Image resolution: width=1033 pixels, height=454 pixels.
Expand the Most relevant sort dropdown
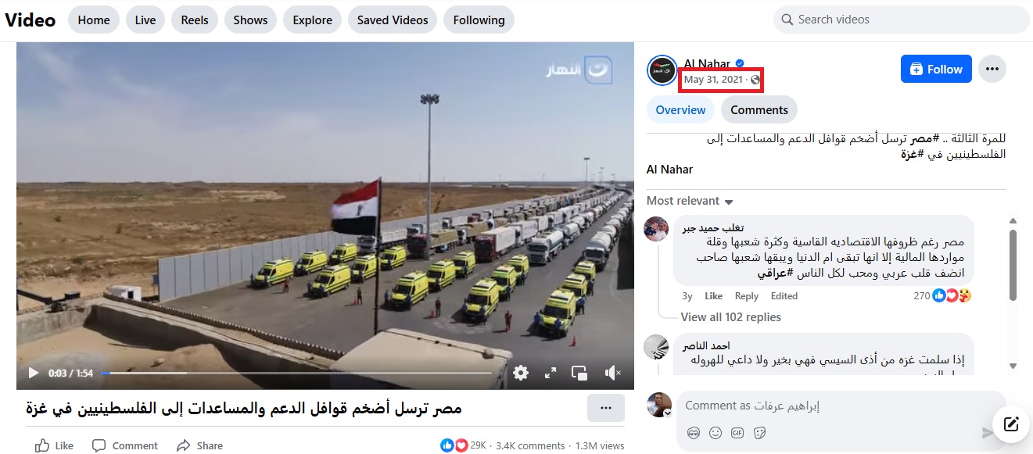pyautogui.click(x=690, y=201)
